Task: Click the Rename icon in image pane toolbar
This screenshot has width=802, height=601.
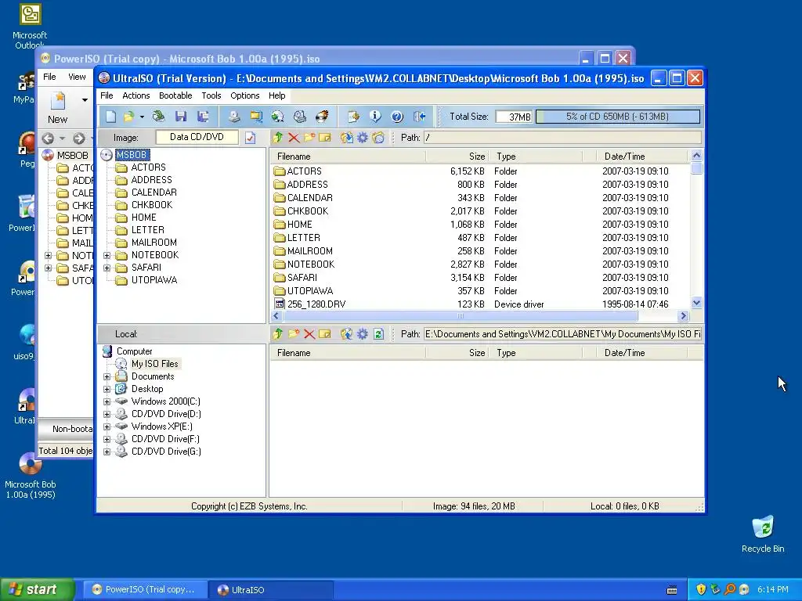Action: point(325,138)
